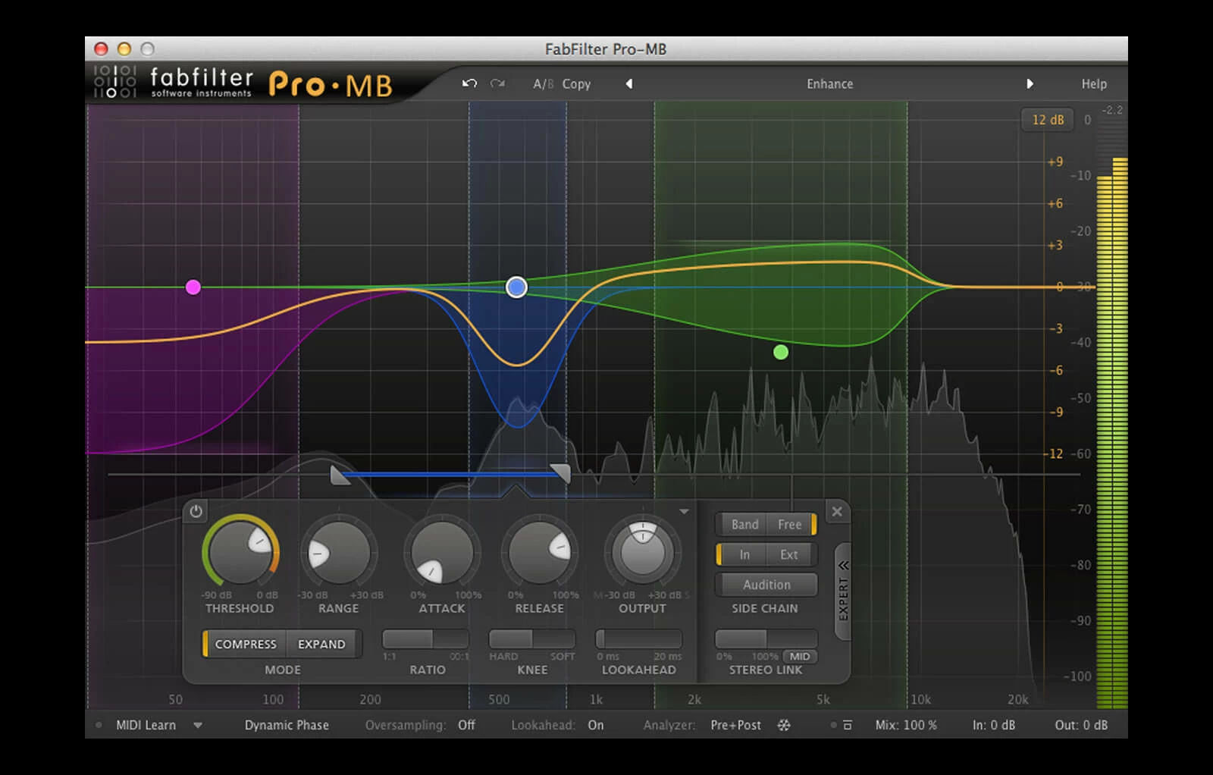Click the yellow overall response curve at the dip
The width and height of the screenshot is (1213, 775).
coord(517,366)
